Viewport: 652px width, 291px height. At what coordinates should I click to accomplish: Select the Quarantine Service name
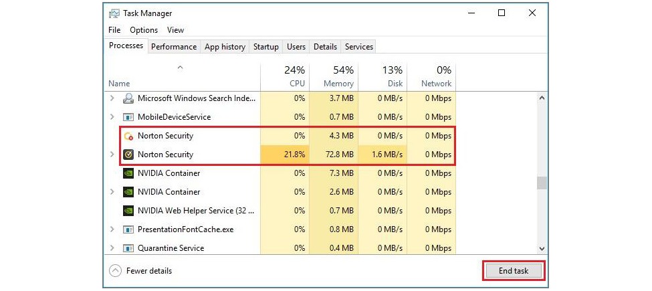point(171,248)
